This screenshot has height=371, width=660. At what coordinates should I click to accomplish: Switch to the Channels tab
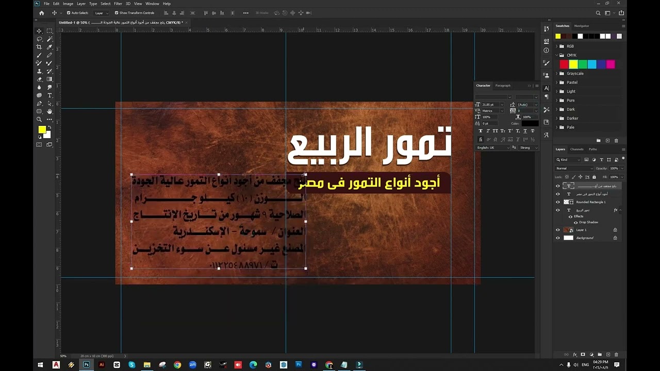pos(577,149)
